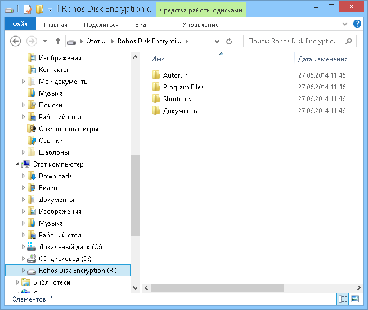Open the Управление ribbon tab
The image size is (368, 310).
coord(201,25)
